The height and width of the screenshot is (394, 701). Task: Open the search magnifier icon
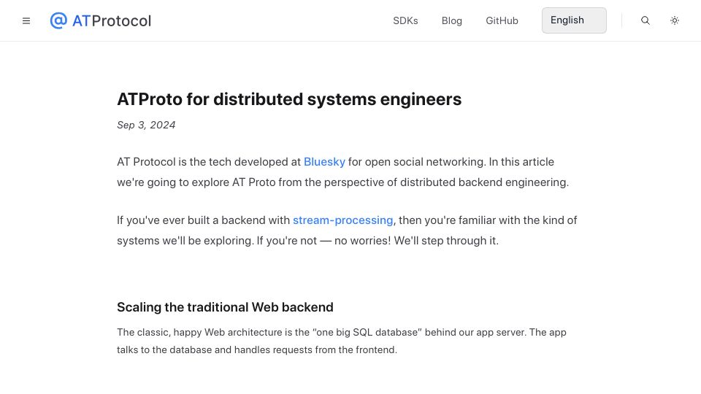645,20
